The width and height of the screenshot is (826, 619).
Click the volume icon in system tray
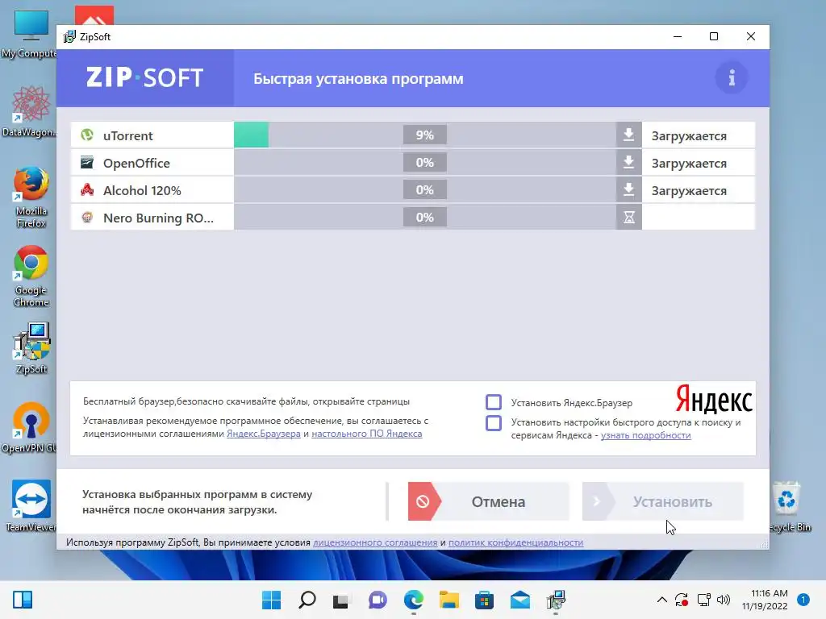tap(724, 600)
